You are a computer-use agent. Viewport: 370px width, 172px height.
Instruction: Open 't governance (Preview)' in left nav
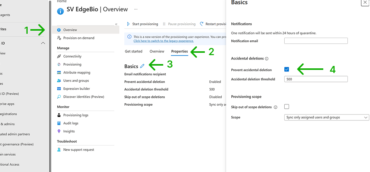pos(17,144)
